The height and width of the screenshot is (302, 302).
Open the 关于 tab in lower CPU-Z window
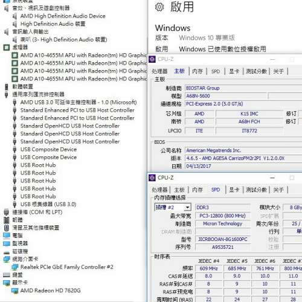(278, 190)
